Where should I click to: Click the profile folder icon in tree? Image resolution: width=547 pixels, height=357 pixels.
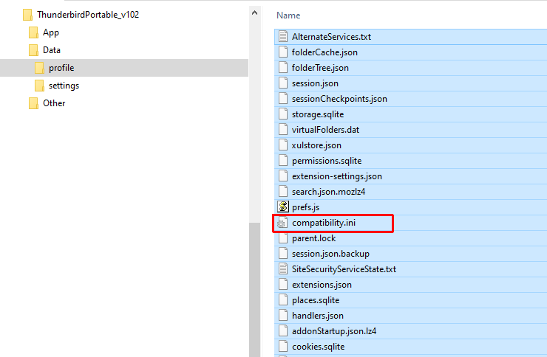point(39,68)
